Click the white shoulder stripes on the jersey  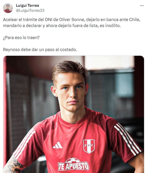tap(128, 139)
